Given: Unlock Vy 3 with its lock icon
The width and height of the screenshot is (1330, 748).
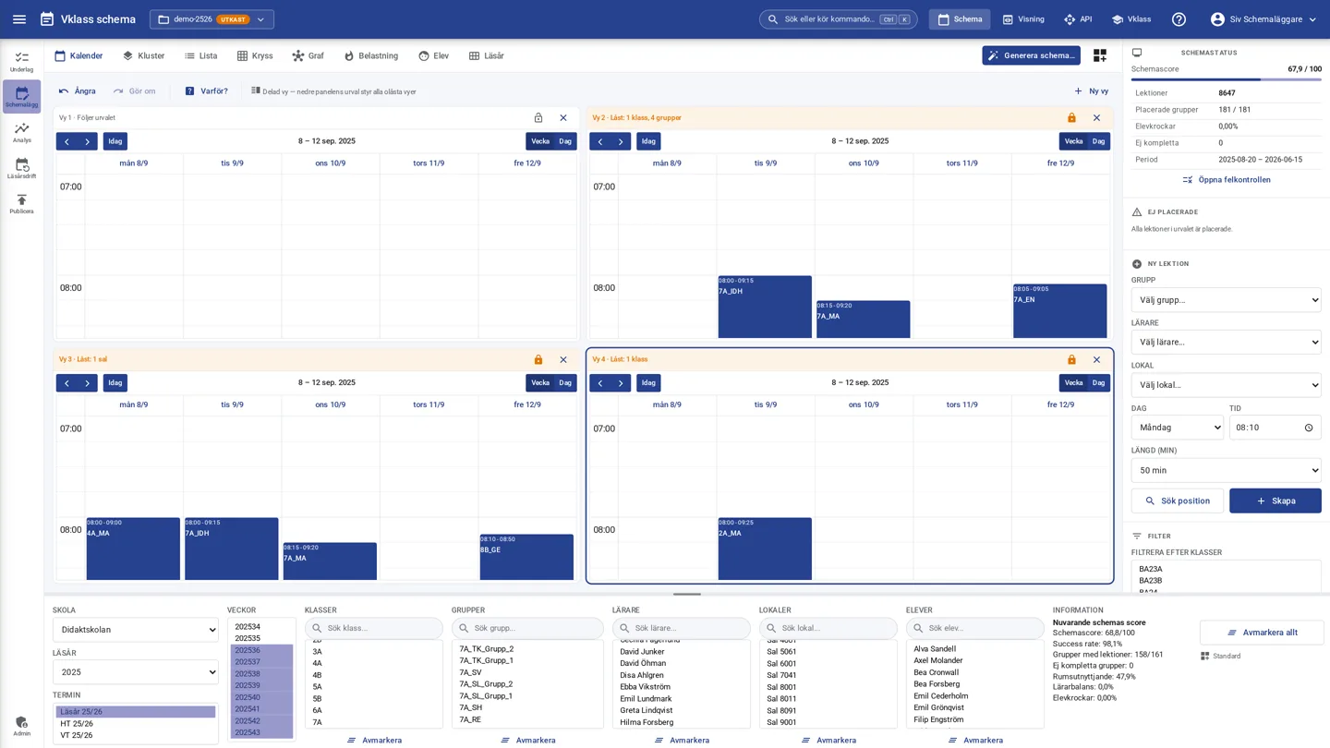Looking at the screenshot, I should tap(538, 360).
